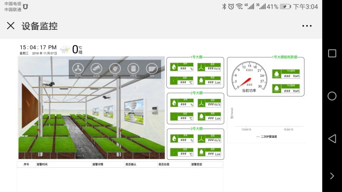The height and width of the screenshot is (192, 342).
Task: Tap the Lux light icon in 3号大棚
Action: point(201,153)
